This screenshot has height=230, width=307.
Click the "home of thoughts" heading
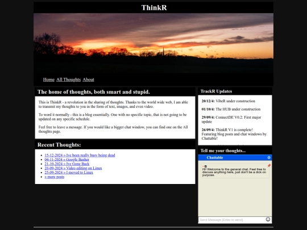tap(94, 92)
